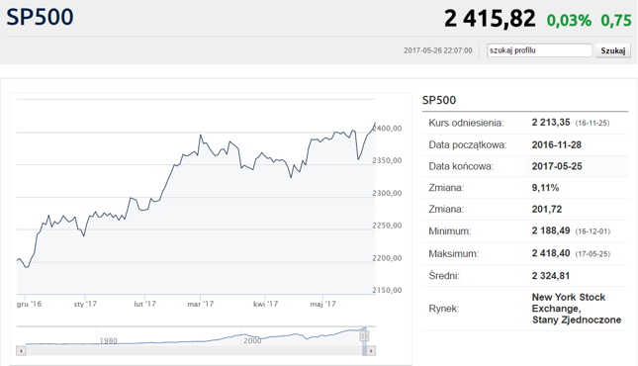Click the navigator scrollbar track
638x366 pixels.
[x=194, y=350]
